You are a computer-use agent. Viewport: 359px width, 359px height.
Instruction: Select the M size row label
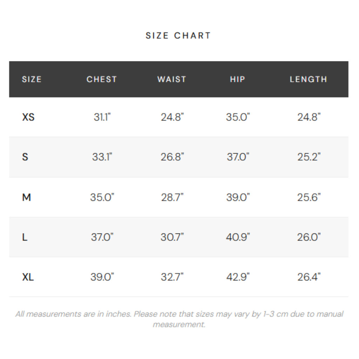(x=27, y=197)
